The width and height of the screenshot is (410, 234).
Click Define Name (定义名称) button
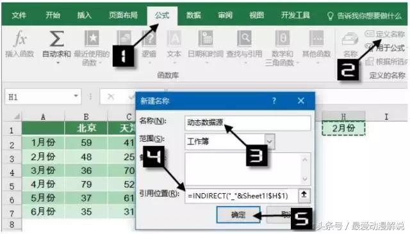click(385, 34)
